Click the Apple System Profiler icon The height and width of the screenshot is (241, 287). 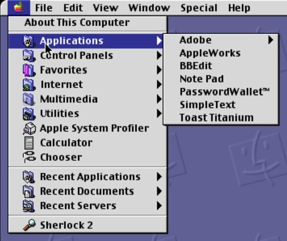(29, 128)
